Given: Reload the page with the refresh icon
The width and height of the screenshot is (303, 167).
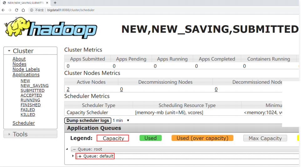Looking at the screenshot, I should coord(17,10).
